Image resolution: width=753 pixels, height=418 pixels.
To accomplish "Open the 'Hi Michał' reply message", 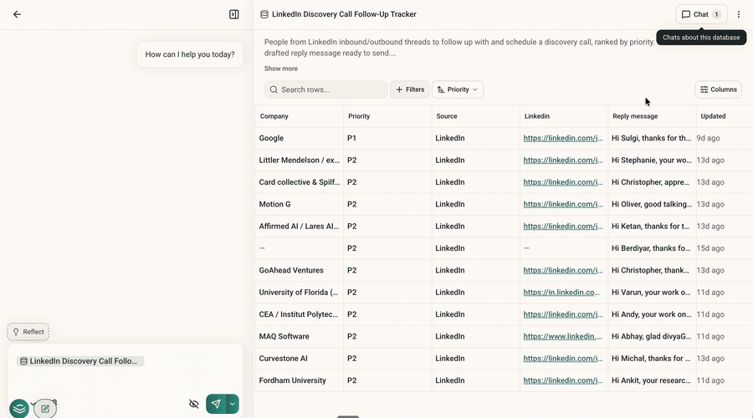I will click(652, 359).
